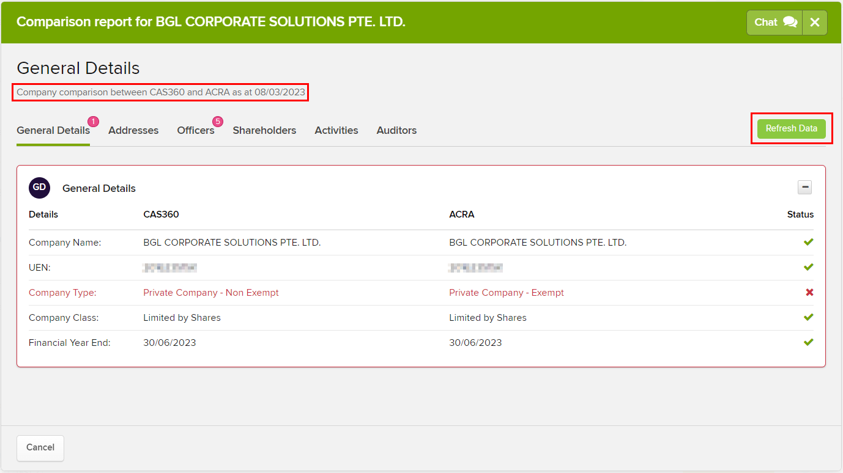843x473 pixels.
Task: Click the red cross status for Company Type
Action: 809,292
